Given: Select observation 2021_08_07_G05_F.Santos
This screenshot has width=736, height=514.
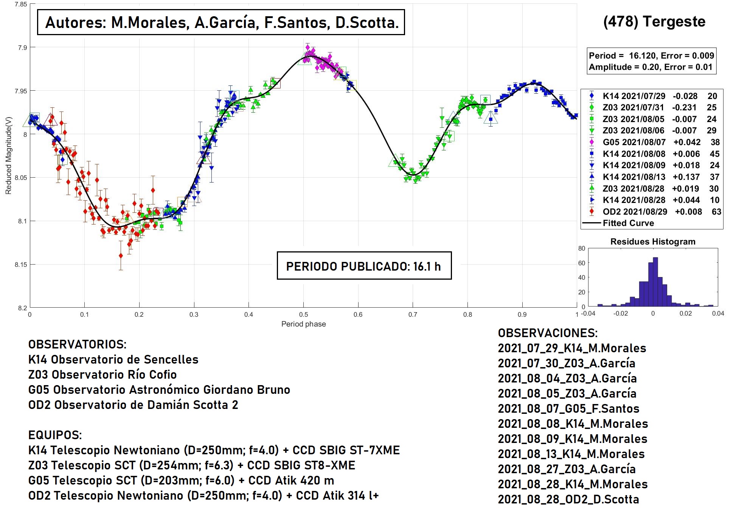Looking at the screenshot, I should pos(568,409).
